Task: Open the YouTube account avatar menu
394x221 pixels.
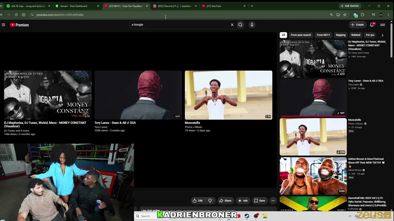Action: click(383, 25)
